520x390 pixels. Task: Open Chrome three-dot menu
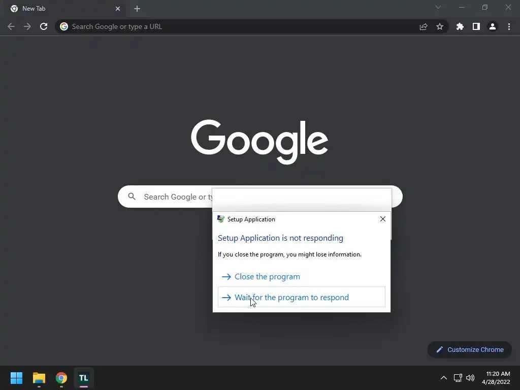pyautogui.click(x=509, y=26)
